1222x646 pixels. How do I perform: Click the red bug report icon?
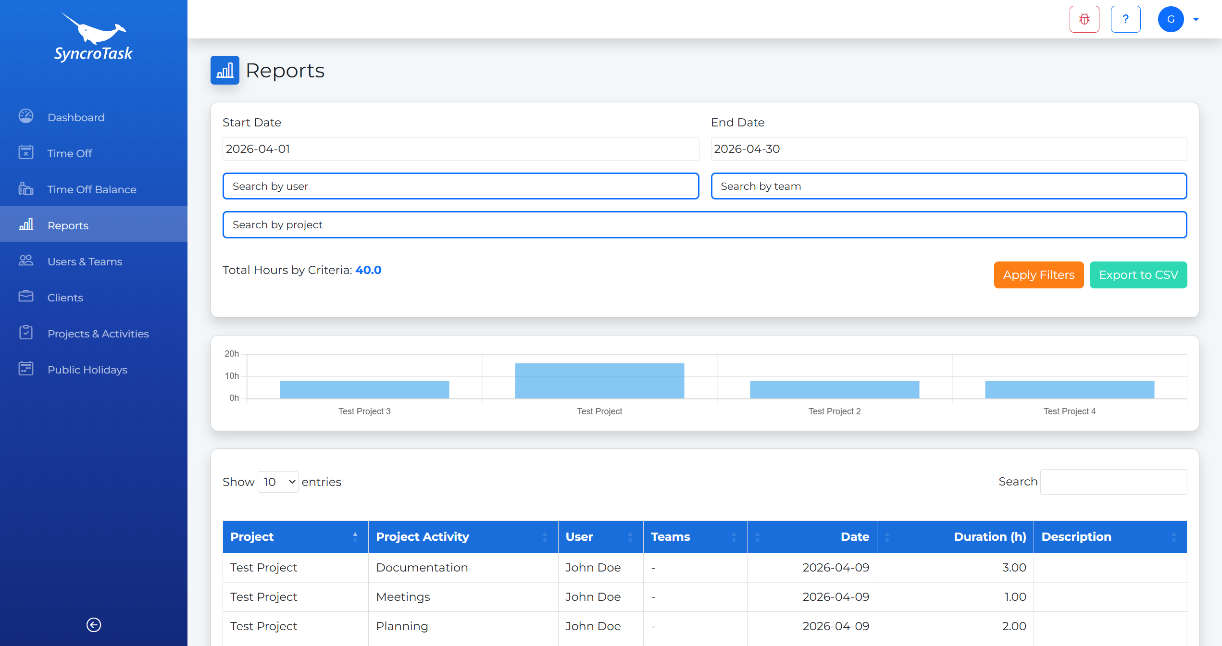click(x=1084, y=19)
